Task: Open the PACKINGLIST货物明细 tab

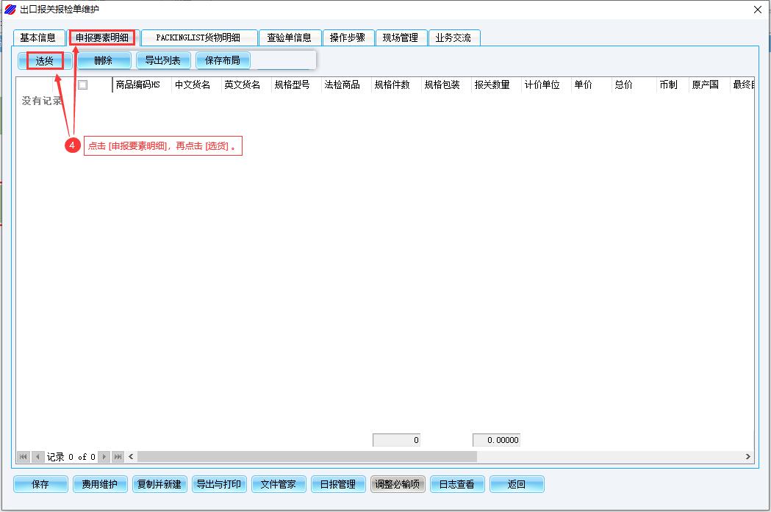Action: click(x=198, y=37)
